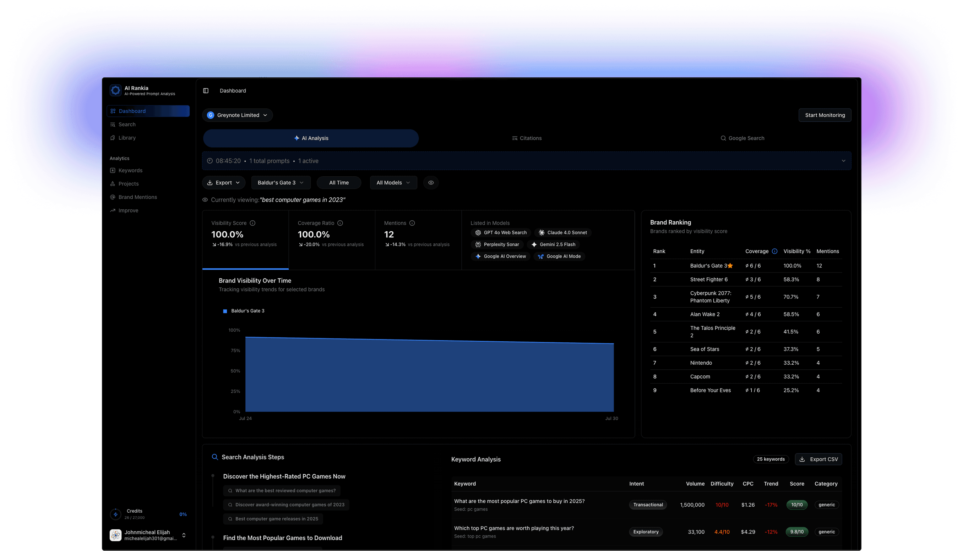This screenshot has width=963, height=551.
Task: Click the eye icon beside Currently viewing
Action: [205, 200]
